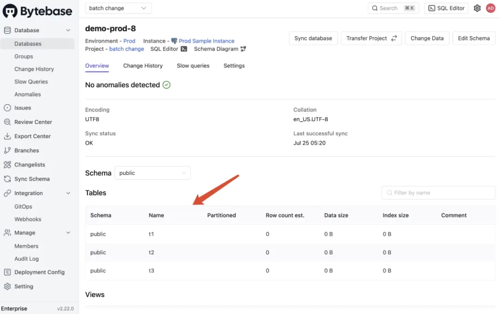
Task: Expand the public schema selector
Action: coord(152,173)
